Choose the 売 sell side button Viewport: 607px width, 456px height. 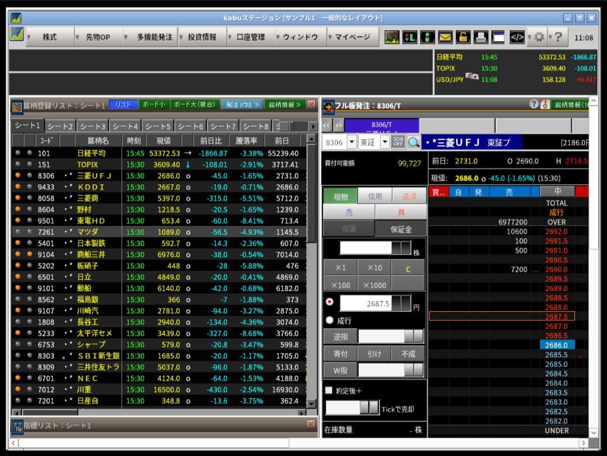click(349, 212)
